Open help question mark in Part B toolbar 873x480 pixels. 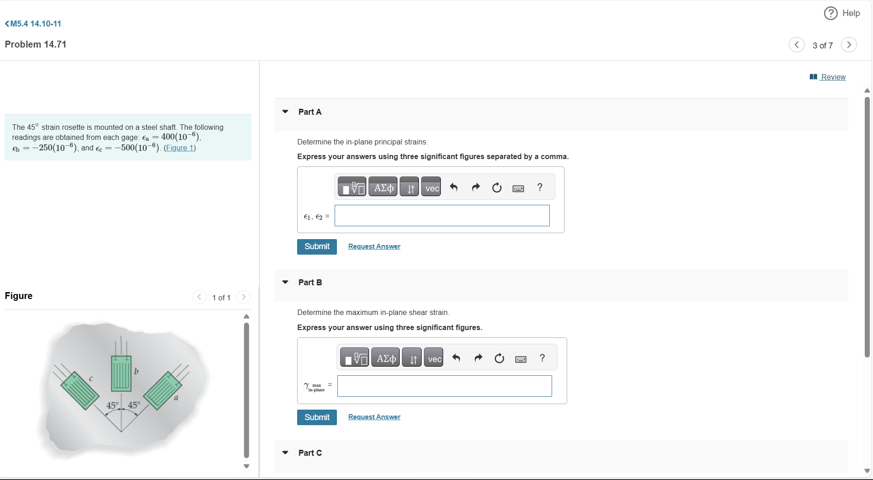(542, 357)
